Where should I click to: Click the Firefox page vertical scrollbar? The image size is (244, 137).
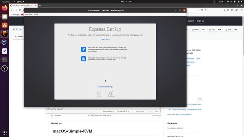243,36
